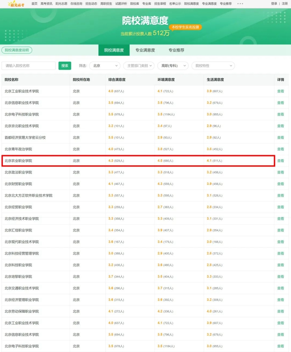The width and height of the screenshot is (291, 352).
Task: Open 高考资讯 in the top navigation
Action: point(46,4)
